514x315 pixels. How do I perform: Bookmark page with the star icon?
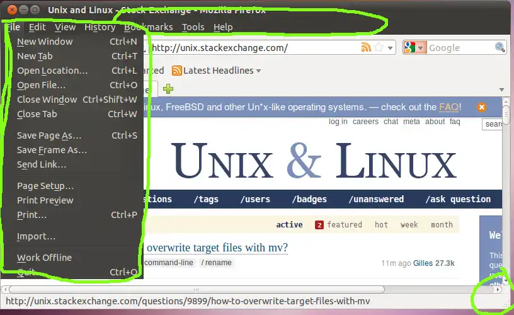click(379, 47)
